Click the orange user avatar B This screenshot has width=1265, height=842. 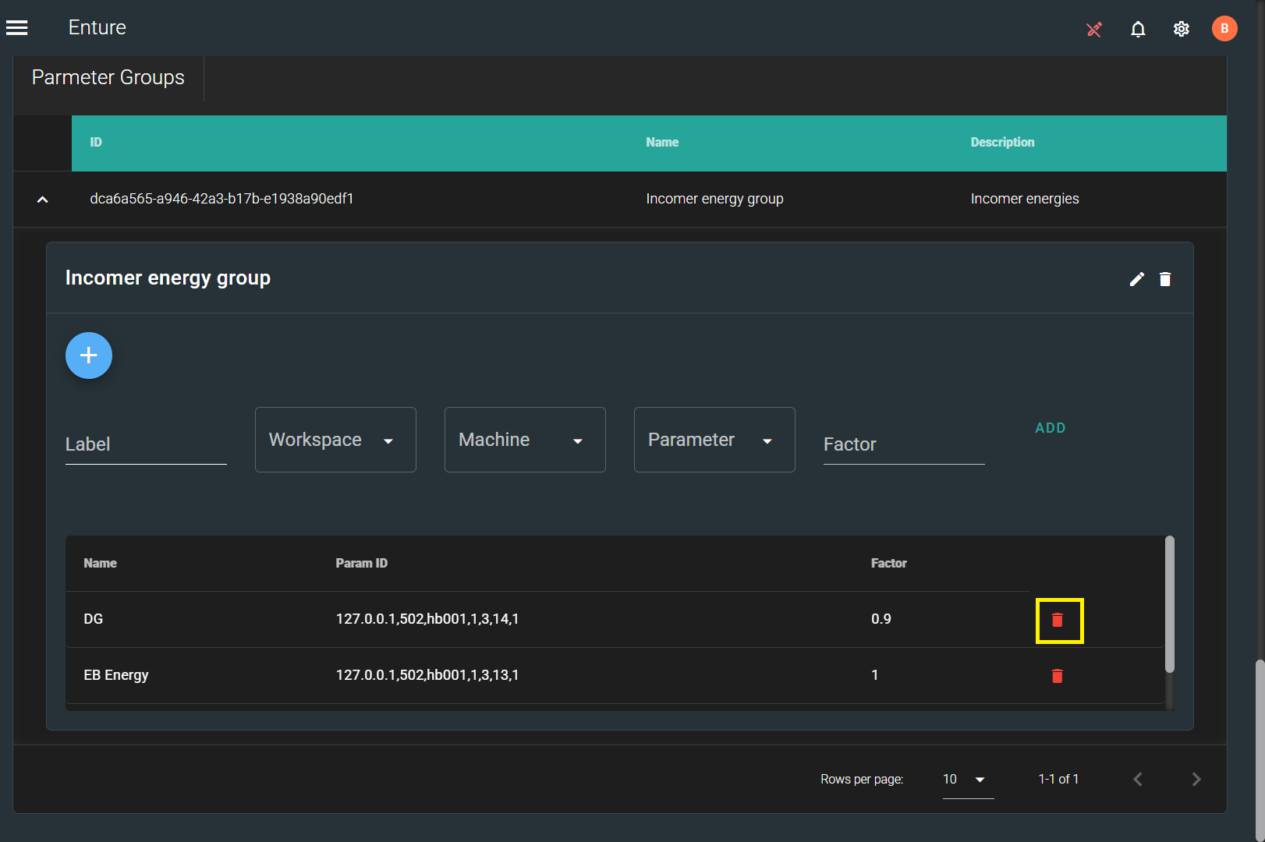pyautogui.click(x=1224, y=29)
